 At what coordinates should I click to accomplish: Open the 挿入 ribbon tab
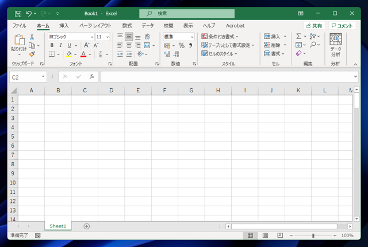pos(64,26)
